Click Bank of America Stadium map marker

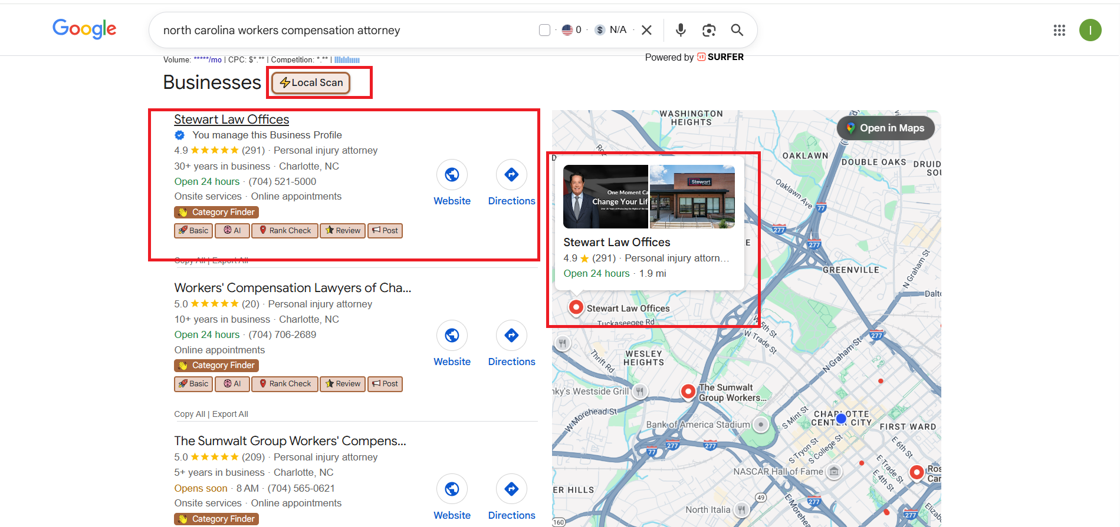click(761, 425)
